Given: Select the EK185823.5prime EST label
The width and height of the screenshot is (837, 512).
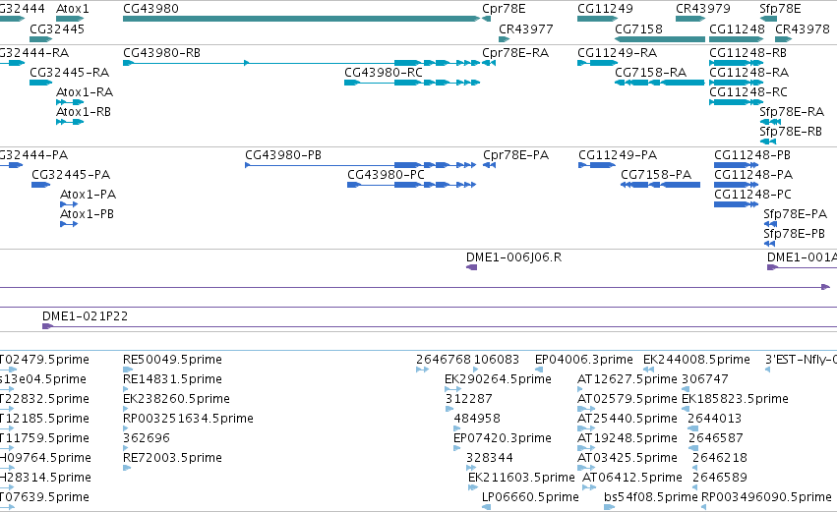Looking at the screenshot, I should (735, 399).
